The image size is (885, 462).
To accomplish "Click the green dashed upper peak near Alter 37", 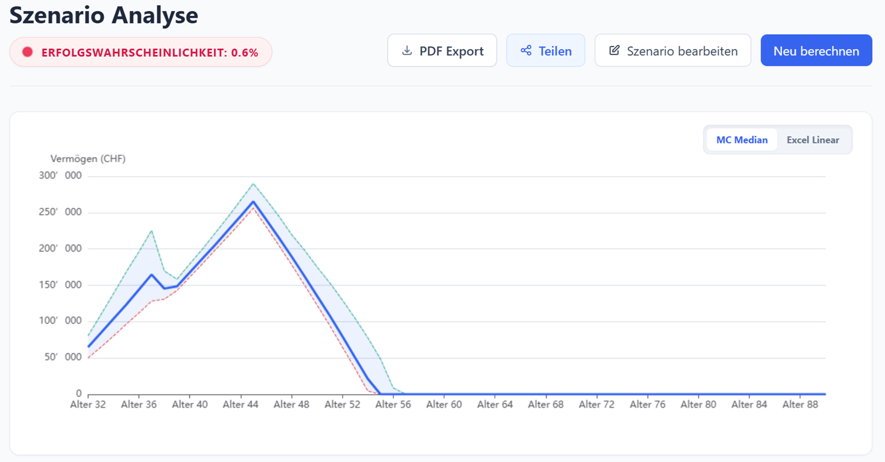I will tap(152, 231).
